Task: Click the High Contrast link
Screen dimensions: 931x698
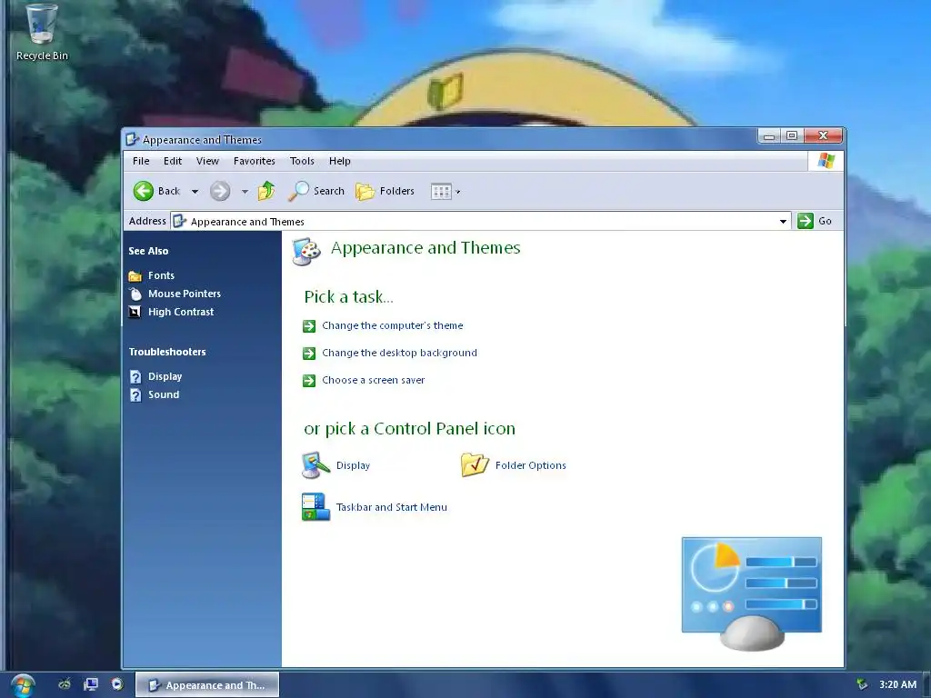Action: click(x=181, y=313)
